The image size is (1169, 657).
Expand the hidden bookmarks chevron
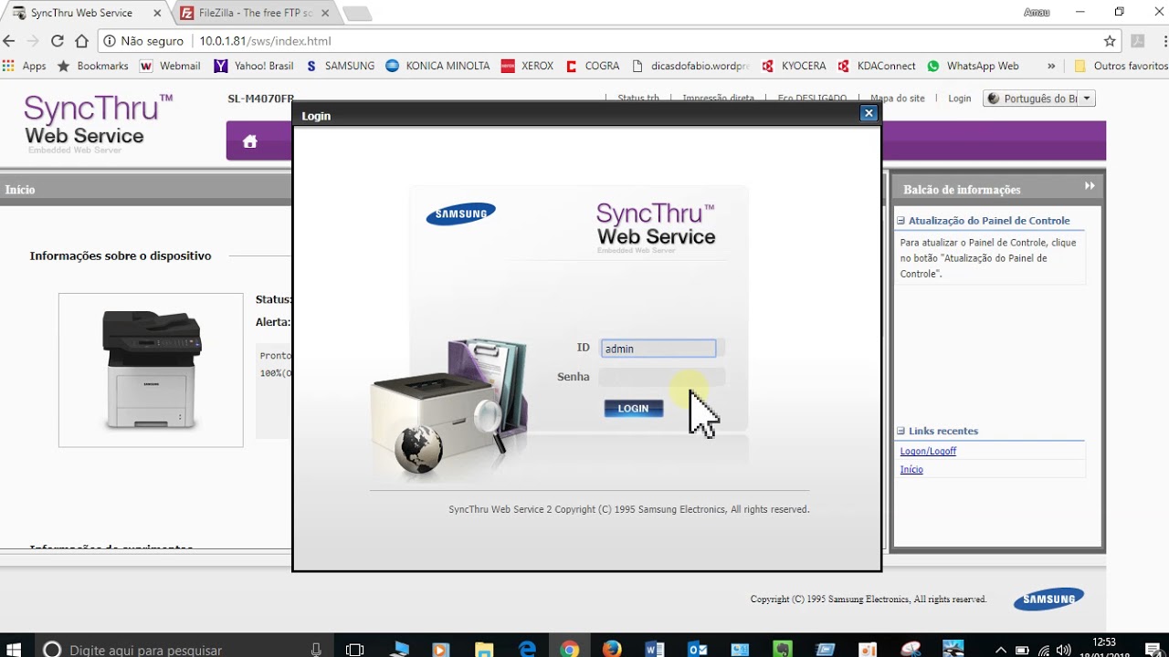(x=1051, y=66)
